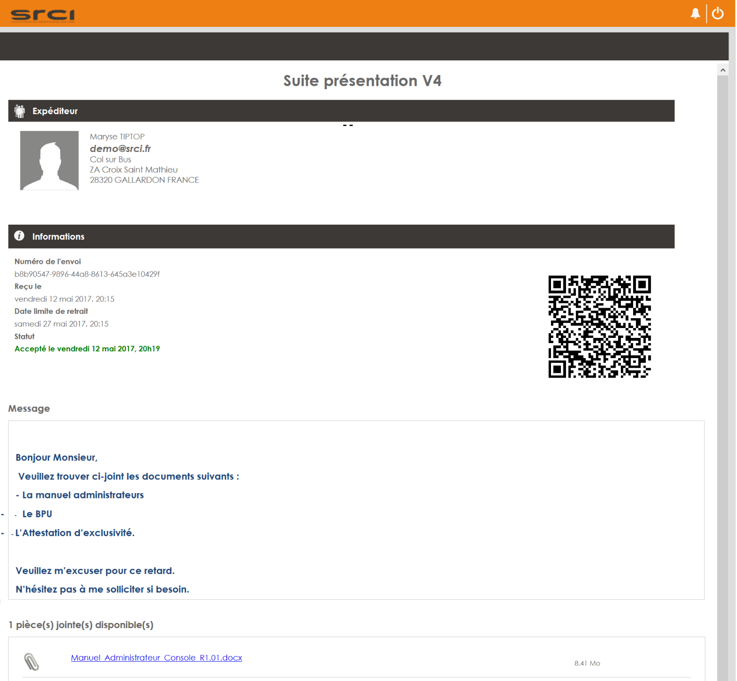Click the shipment number b8b90547 text
737x681 pixels.
pyautogui.click(x=87, y=274)
